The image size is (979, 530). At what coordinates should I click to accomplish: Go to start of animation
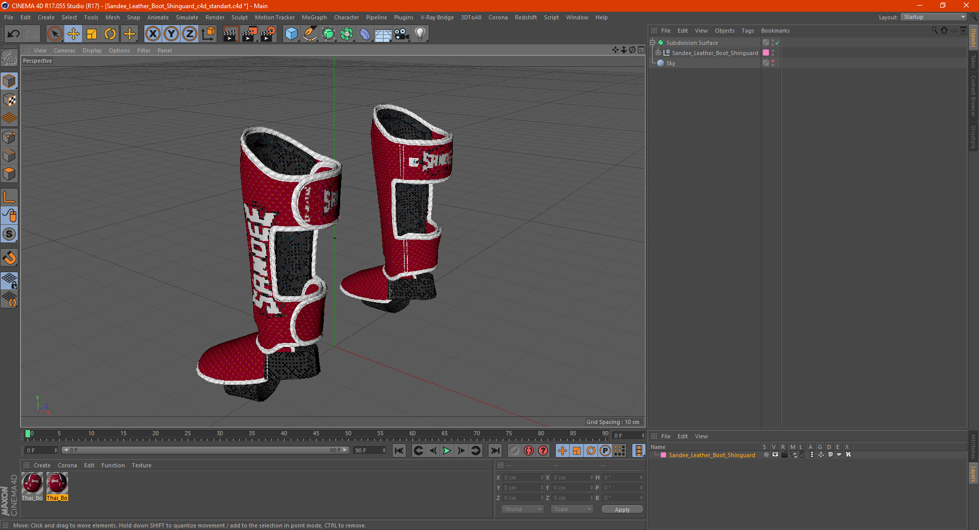pyautogui.click(x=399, y=450)
